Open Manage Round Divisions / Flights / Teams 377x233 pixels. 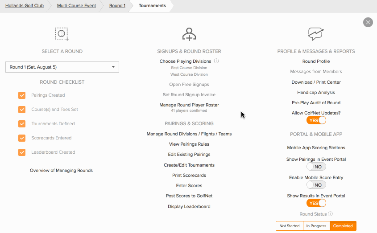coord(189,134)
